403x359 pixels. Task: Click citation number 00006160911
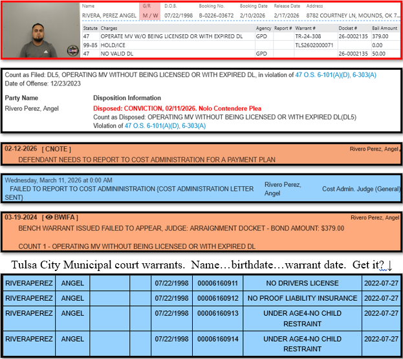click(x=218, y=283)
